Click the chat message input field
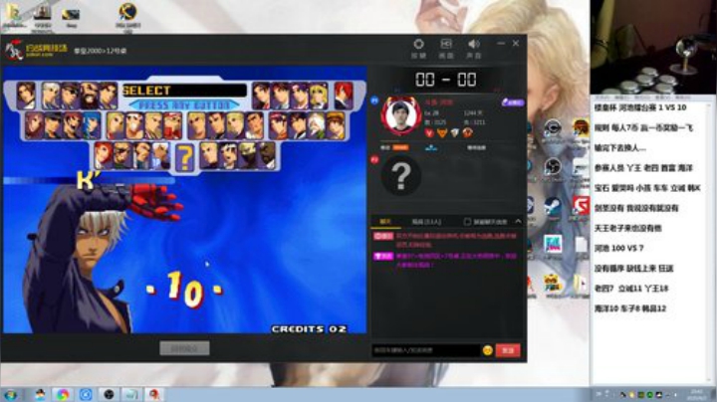 426,350
